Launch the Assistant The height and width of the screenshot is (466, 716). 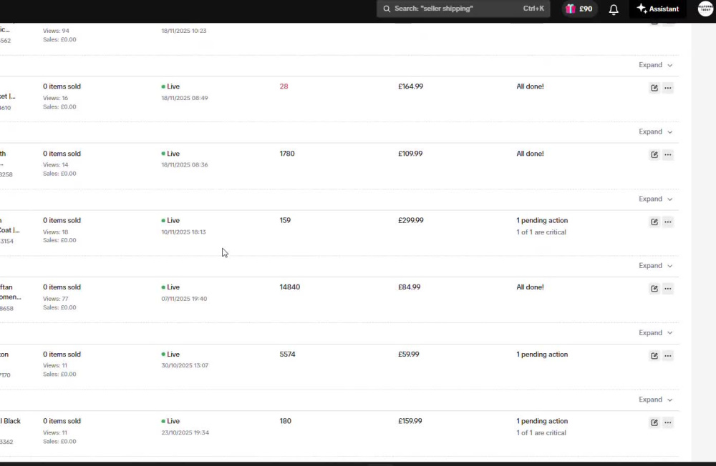657,9
